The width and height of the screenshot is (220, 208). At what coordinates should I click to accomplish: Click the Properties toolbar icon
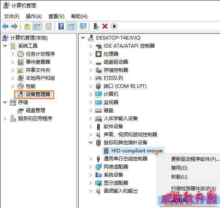[48, 26]
